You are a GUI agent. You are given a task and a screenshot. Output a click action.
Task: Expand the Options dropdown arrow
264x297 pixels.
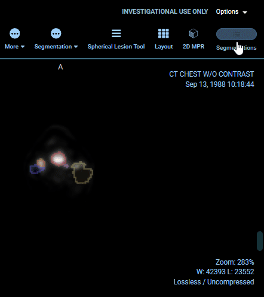click(x=245, y=13)
